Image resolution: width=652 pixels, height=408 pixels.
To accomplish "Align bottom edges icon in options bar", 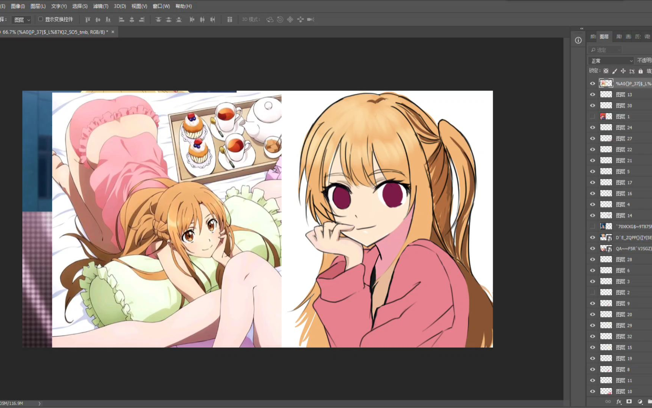I will coord(108,20).
